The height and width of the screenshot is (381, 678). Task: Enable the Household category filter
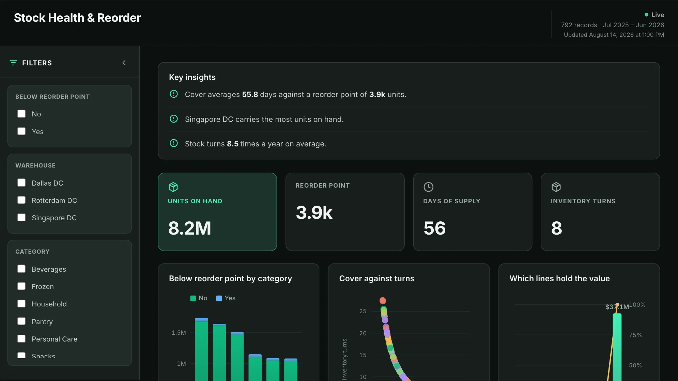coord(21,304)
